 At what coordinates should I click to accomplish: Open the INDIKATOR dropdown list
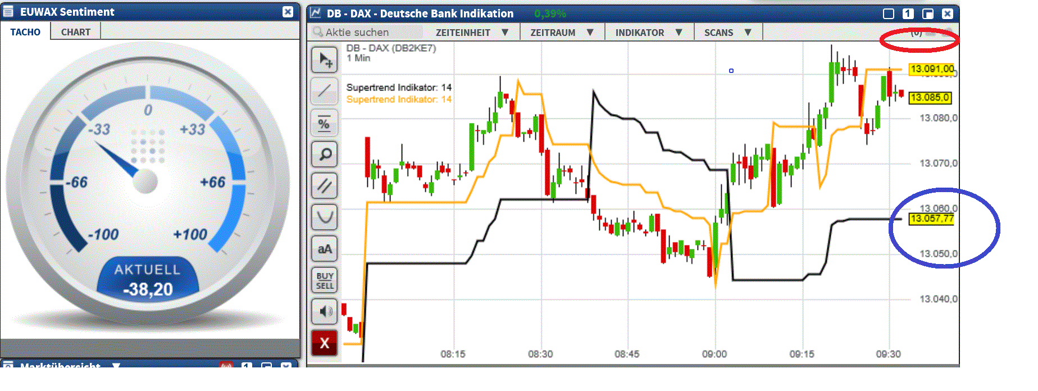(x=648, y=33)
